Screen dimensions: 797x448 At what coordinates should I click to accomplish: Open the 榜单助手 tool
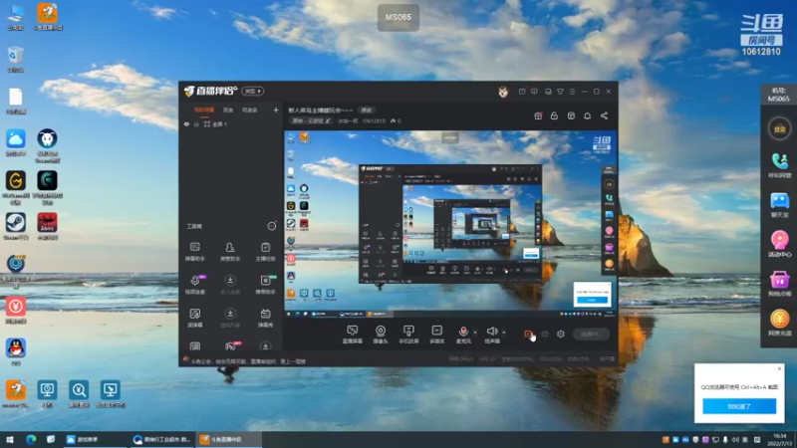coord(265,285)
